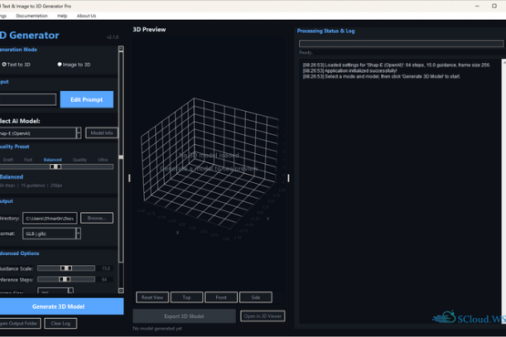Image resolution: width=506 pixels, height=337 pixels.
Task: Open the About Us menu
Action: [x=87, y=15]
